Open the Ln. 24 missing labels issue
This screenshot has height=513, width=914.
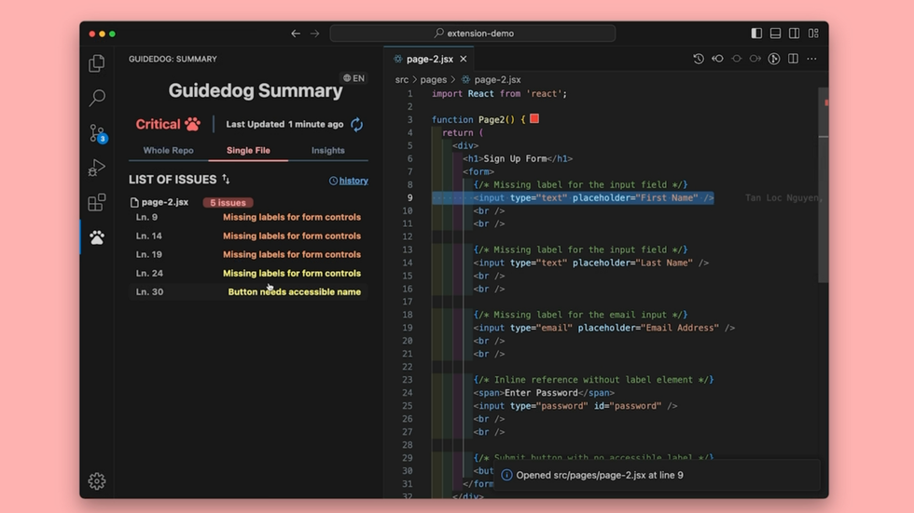tap(248, 273)
